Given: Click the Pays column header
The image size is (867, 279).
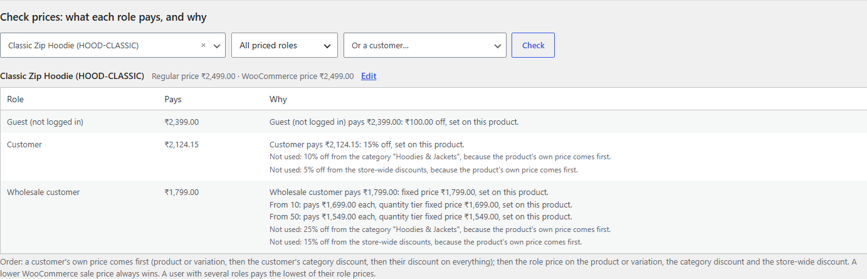Looking at the screenshot, I should pos(173,99).
